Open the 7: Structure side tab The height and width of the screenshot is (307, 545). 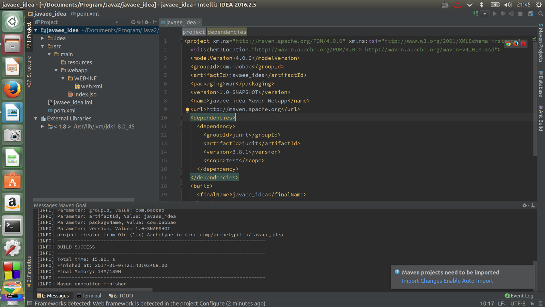coord(29,72)
